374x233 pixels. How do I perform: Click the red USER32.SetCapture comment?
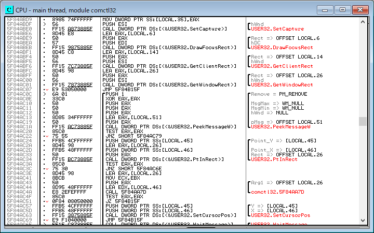(277, 29)
